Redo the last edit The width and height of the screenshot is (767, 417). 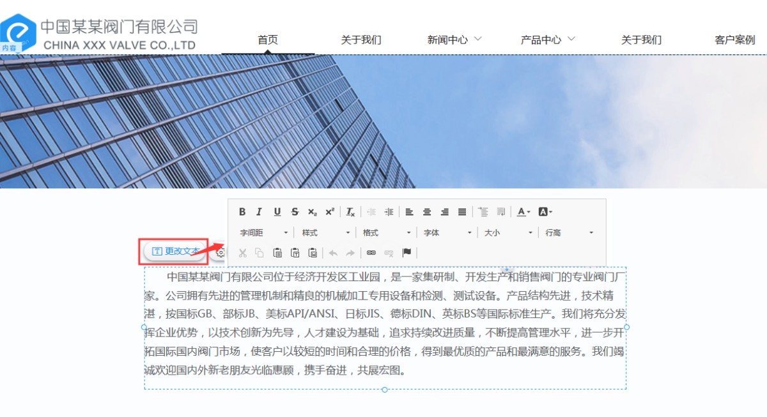[350, 253]
